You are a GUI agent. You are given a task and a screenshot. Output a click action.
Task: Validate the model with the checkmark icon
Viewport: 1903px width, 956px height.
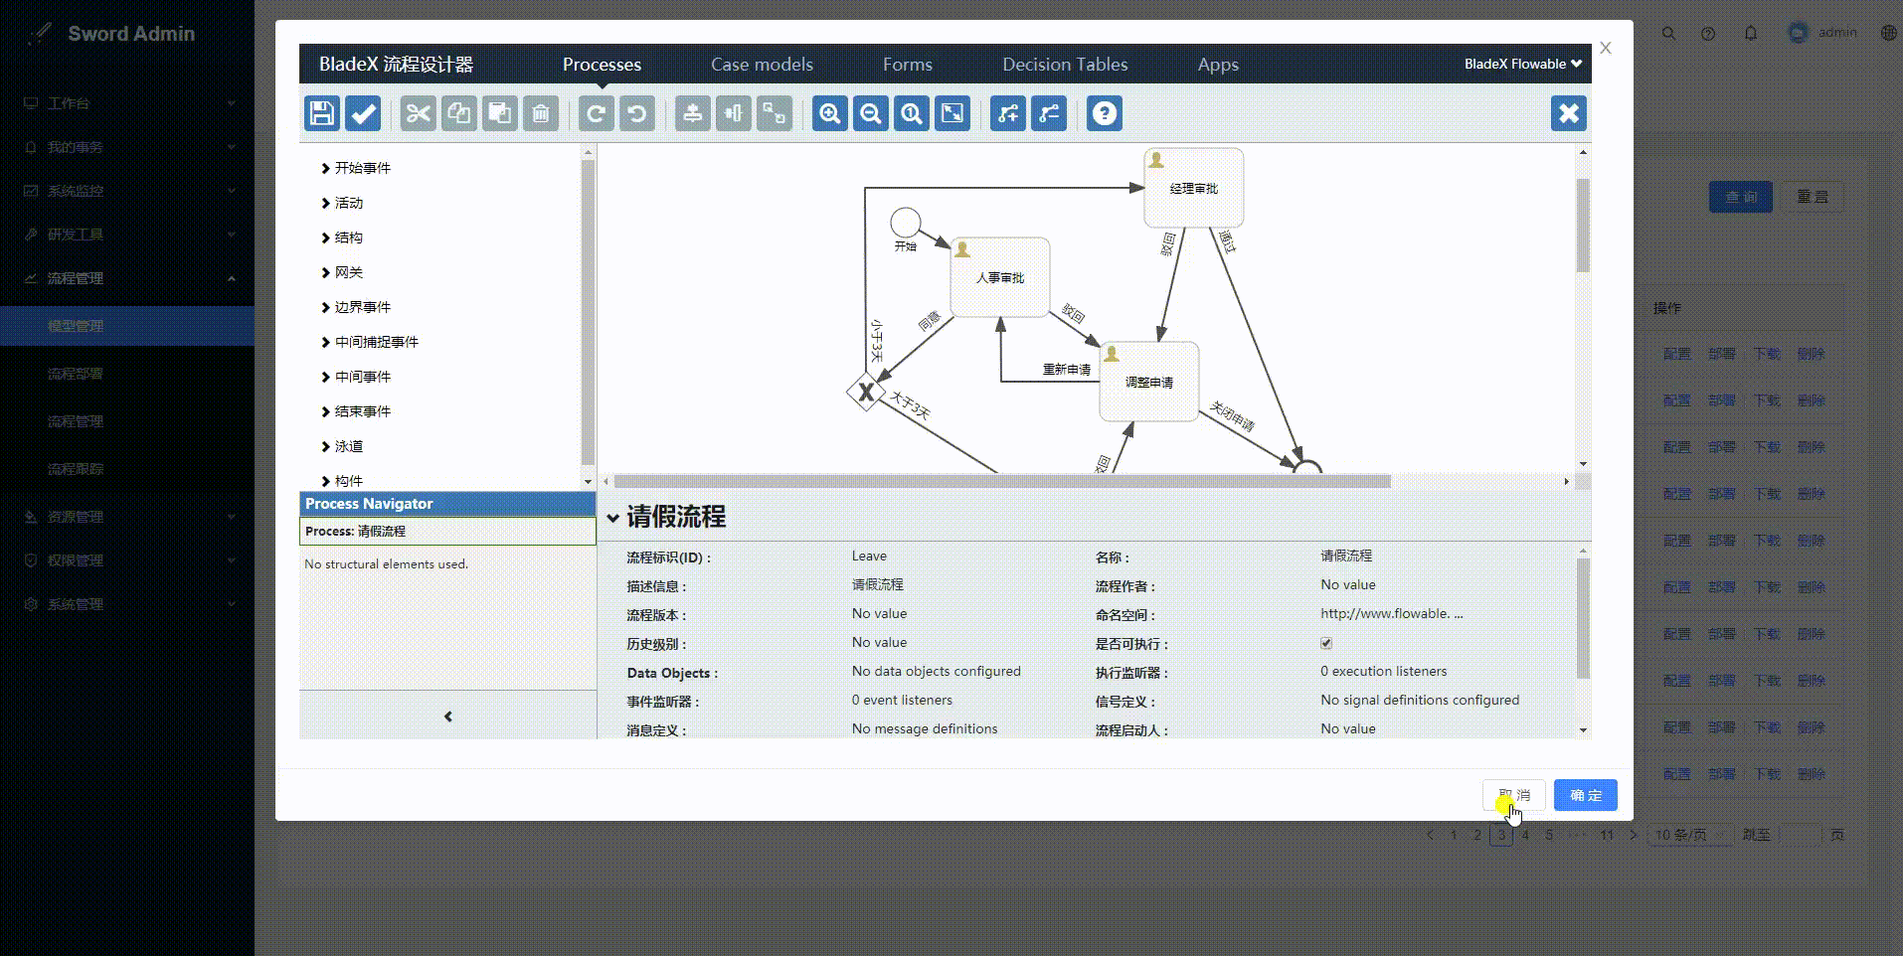[x=363, y=113]
